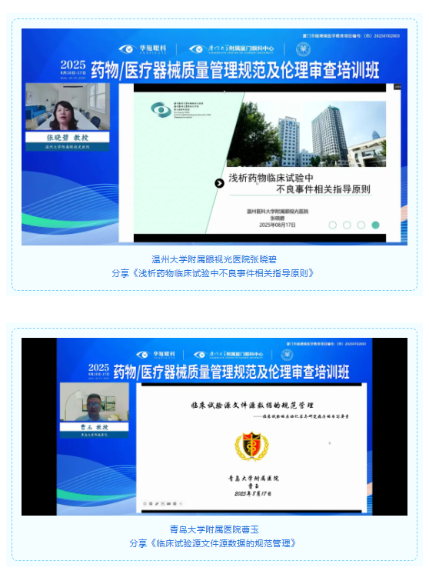The width and height of the screenshot is (429, 581).
Task: Open Cao Yu's speaker video thumbnail
Action: [95, 402]
